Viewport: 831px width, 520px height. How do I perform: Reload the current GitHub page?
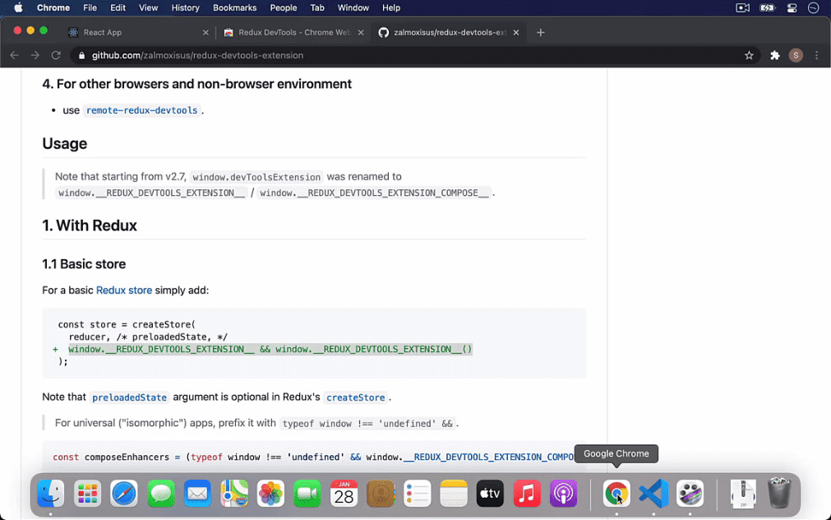coord(55,55)
